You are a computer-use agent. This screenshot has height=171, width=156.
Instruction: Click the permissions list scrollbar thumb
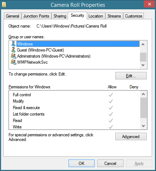pyautogui.click(x=144, y=108)
